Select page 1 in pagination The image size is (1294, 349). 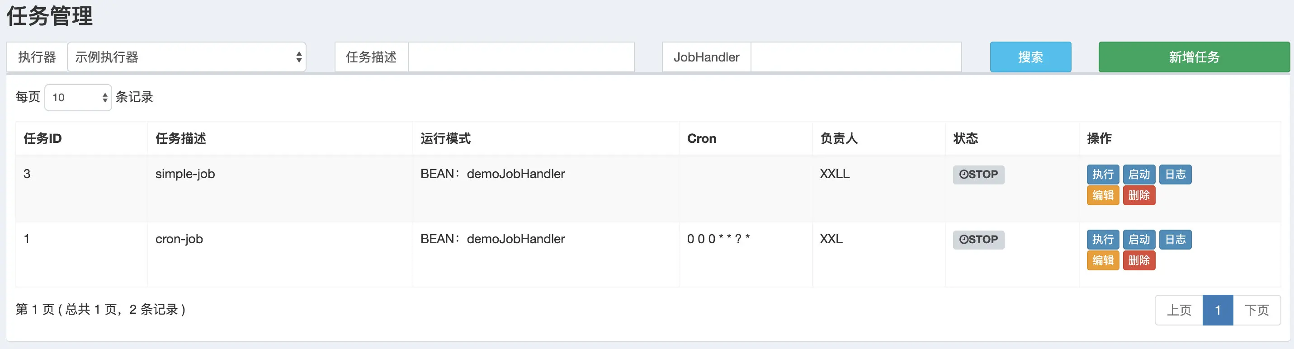(x=1217, y=310)
